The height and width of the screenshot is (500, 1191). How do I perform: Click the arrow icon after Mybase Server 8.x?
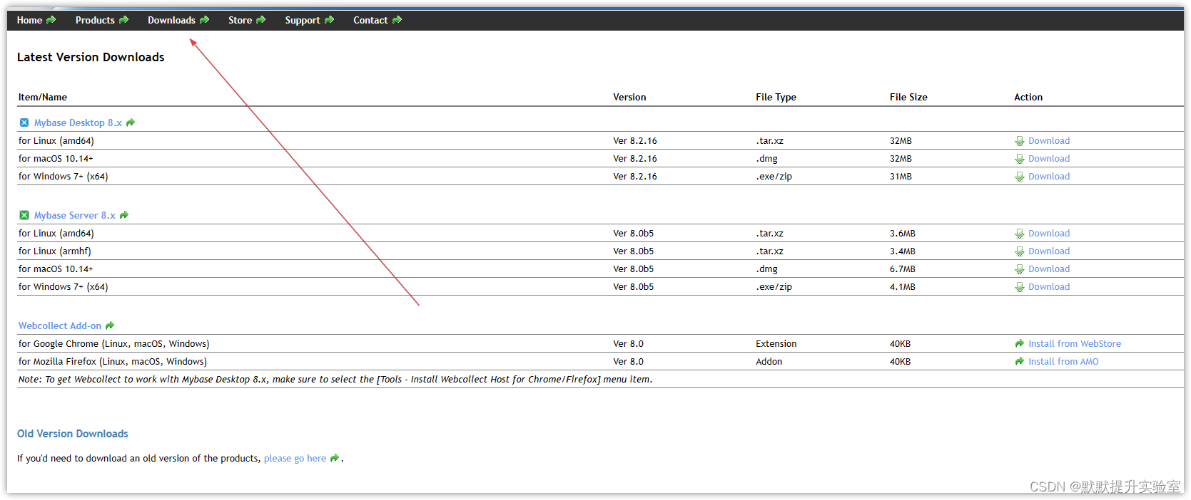point(124,215)
